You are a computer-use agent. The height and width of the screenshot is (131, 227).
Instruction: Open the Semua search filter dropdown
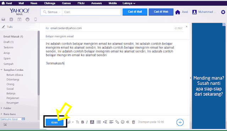tap(51, 12)
